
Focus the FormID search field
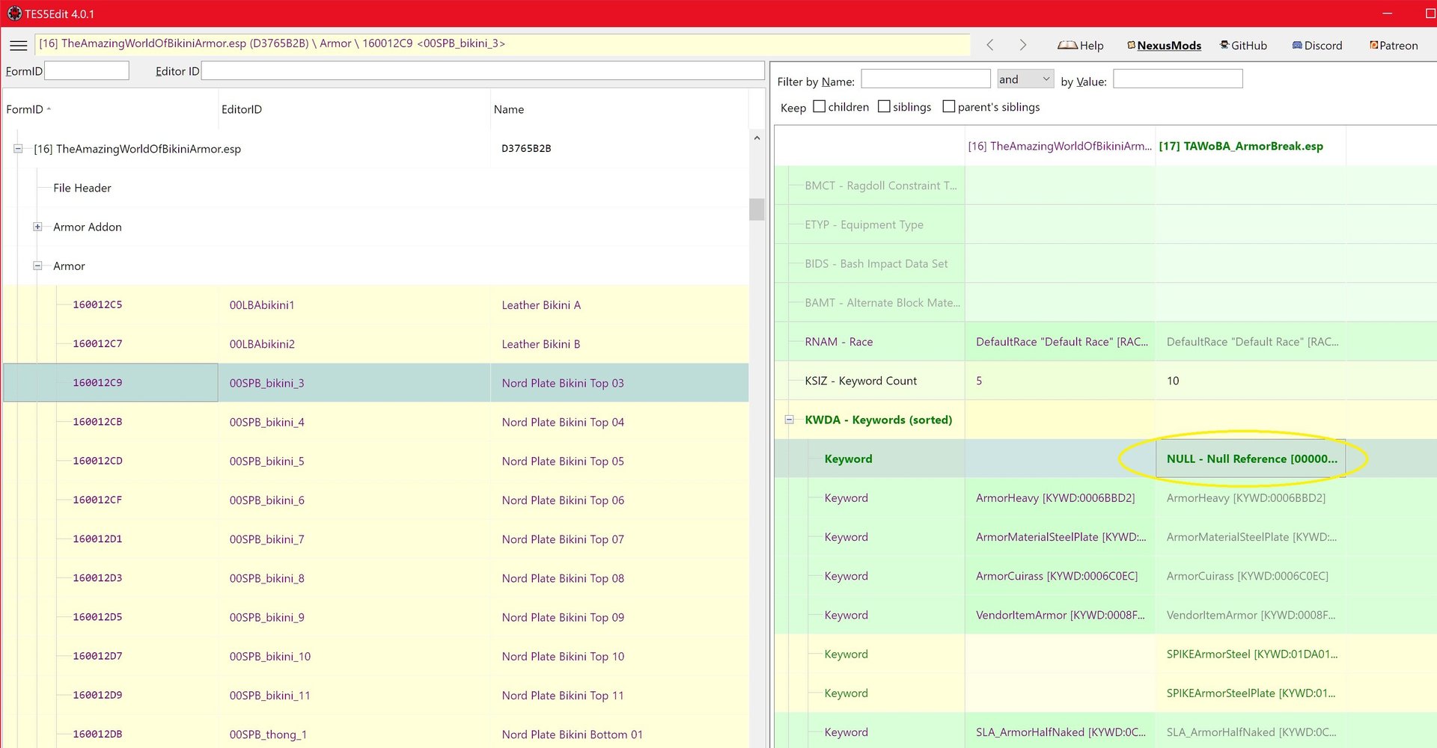click(x=87, y=71)
